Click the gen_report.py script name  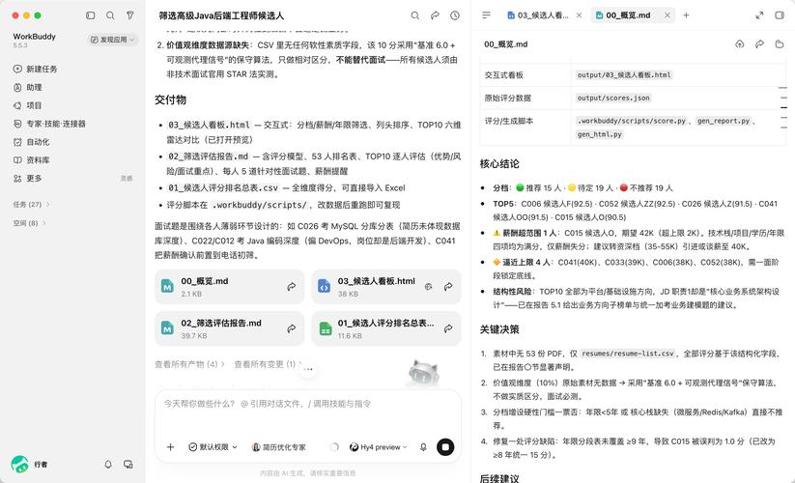[x=724, y=121]
